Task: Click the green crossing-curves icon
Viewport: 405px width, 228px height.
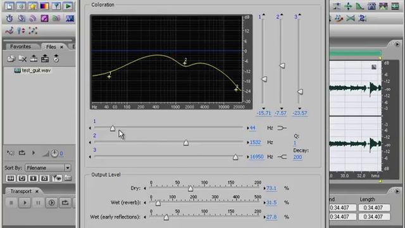Action: [x=351, y=18]
